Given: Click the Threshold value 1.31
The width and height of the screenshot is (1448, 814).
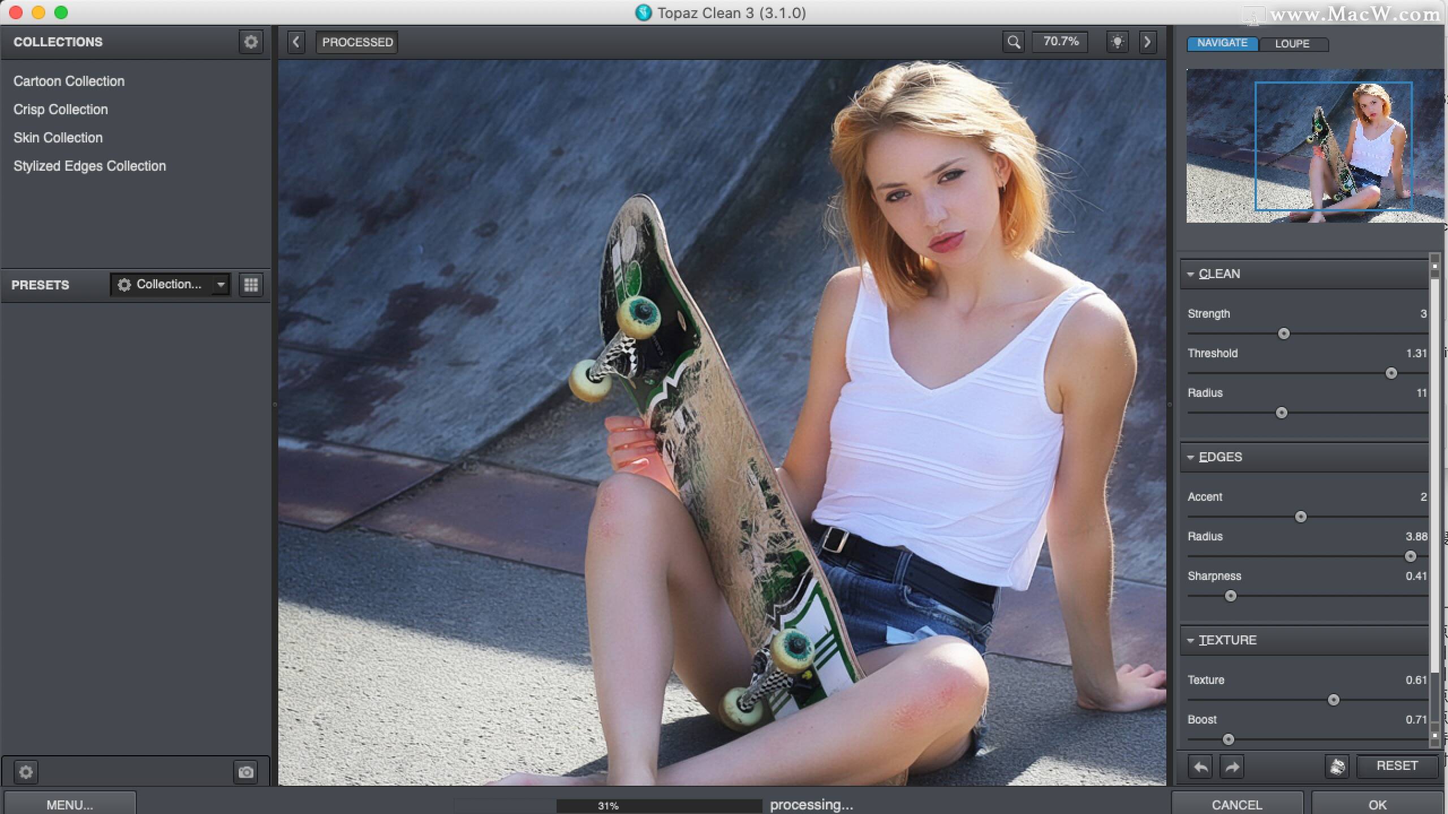Looking at the screenshot, I should point(1416,353).
